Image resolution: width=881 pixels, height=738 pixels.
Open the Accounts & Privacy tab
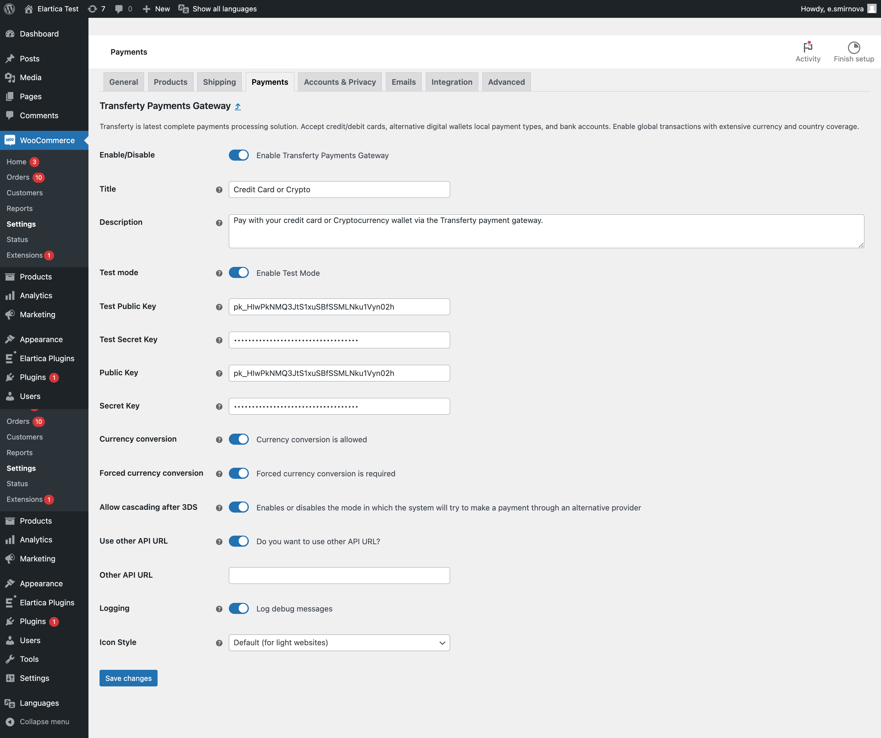click(339, 82)
